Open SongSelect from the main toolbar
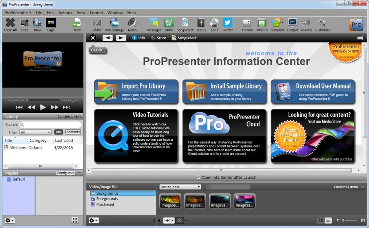The width and height of the screenshot is (369, 228). (x=185, y=25)
